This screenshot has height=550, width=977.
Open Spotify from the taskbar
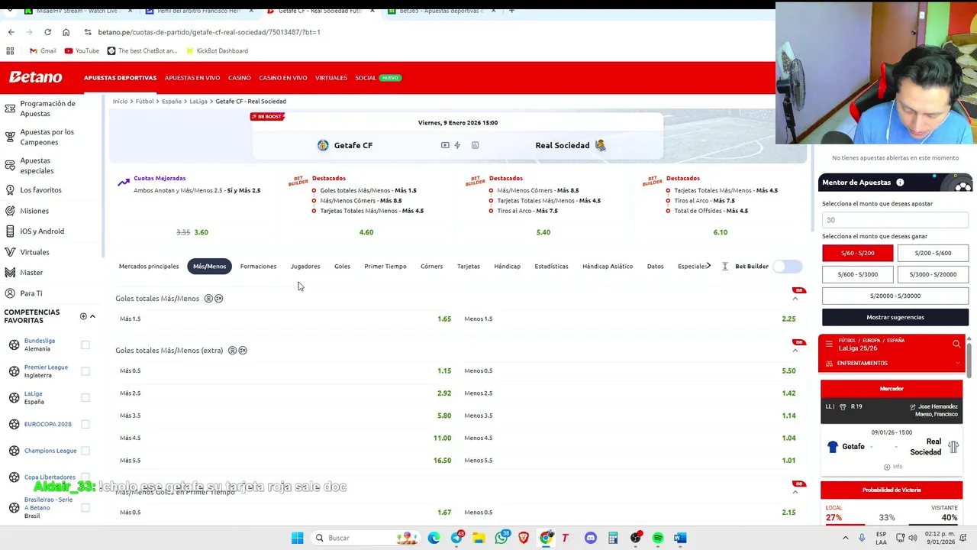pos(658,538)
